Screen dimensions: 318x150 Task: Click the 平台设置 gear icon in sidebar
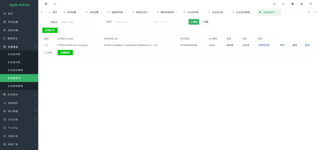coord(5,22)
